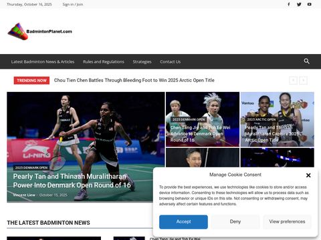The height and width of the screenshot is (240, 321).
Task: Accept cookie consent
Action: tap(183, 222)
